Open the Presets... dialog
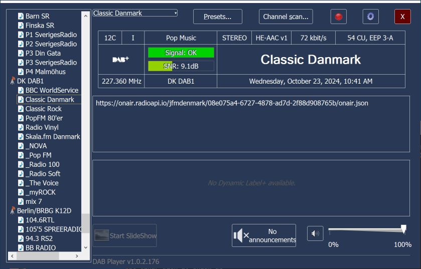This screenshot has width=421, height=269. 217,17
